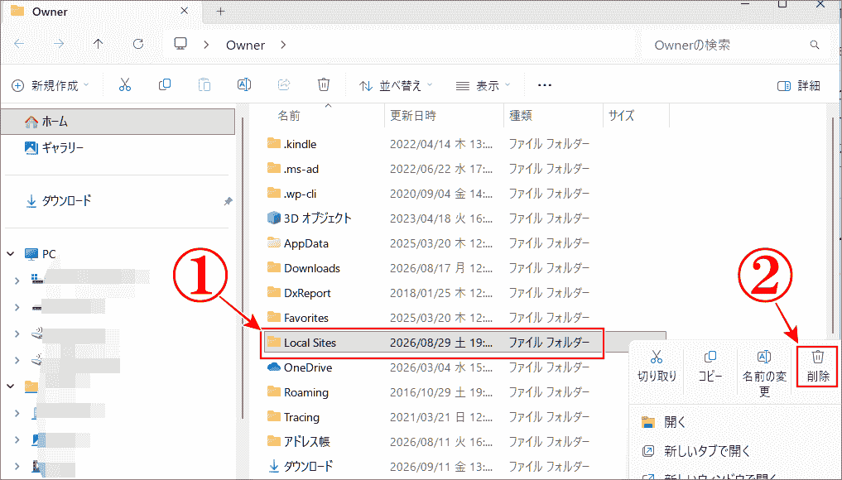Open the 表示 view dropdown
Viewport: 842px width, 480px height.
click(483, 85)
